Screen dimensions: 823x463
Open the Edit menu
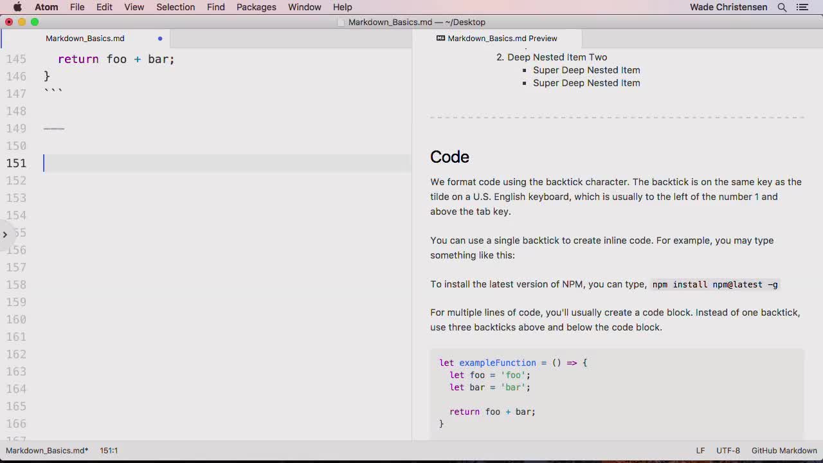coord(104,7)
